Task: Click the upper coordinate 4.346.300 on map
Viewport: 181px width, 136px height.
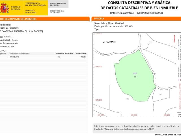Action: 98,67
